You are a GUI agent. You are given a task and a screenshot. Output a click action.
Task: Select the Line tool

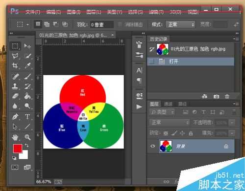coord(27,127)
